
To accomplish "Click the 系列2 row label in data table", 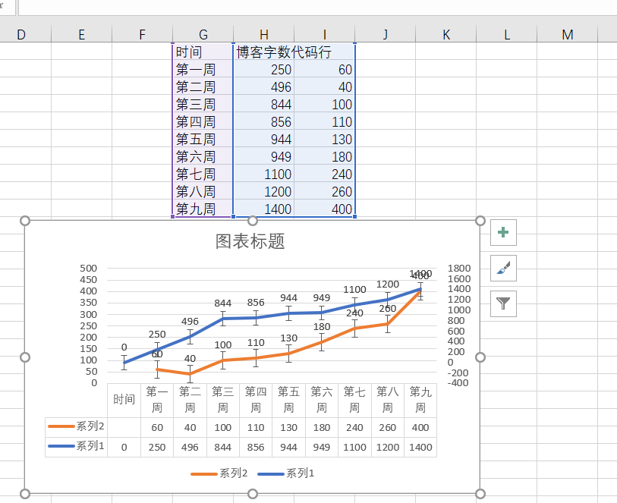I will click(77, 426).
